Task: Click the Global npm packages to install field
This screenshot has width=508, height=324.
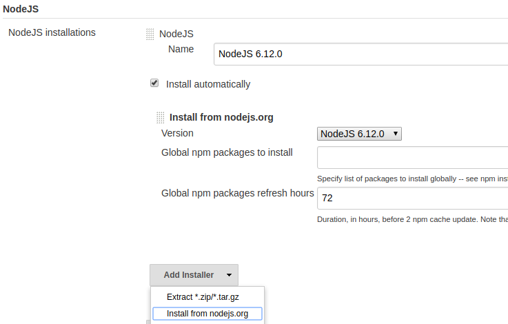Action: [412, 157]
